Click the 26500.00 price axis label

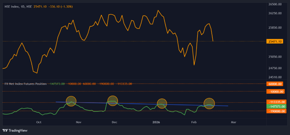tap(275, 4)
